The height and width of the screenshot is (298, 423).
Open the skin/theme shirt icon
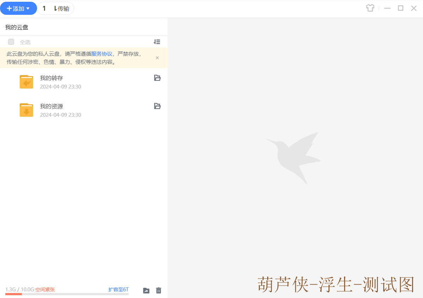[370, 8]
